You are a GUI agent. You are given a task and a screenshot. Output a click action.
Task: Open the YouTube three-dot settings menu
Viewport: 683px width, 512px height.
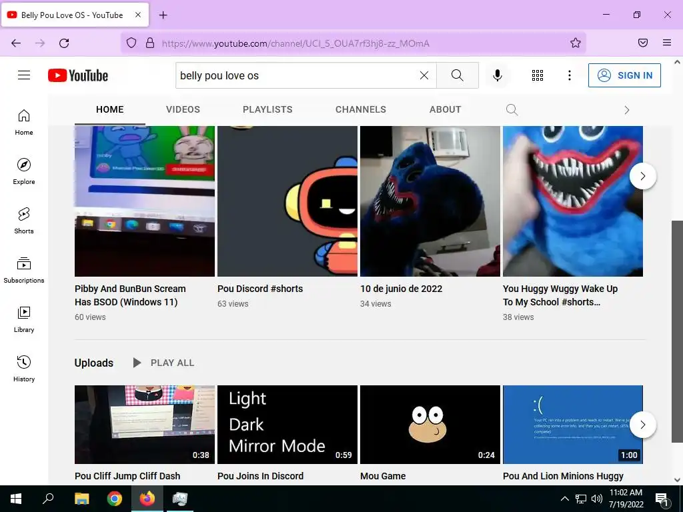point(570,75)
